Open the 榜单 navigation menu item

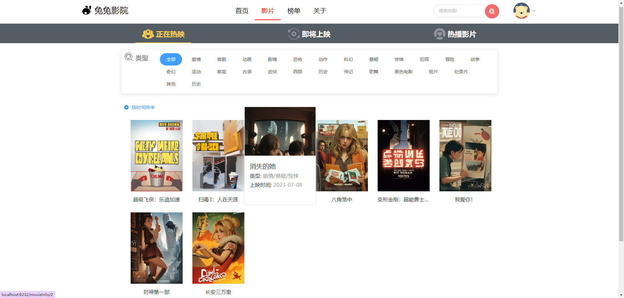click(293, 11)
